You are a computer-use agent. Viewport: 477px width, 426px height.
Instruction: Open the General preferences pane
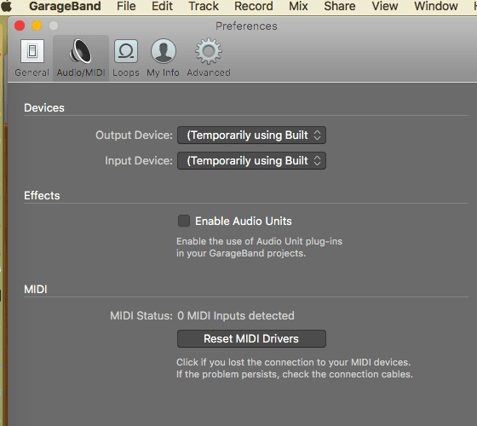point(32,58)
